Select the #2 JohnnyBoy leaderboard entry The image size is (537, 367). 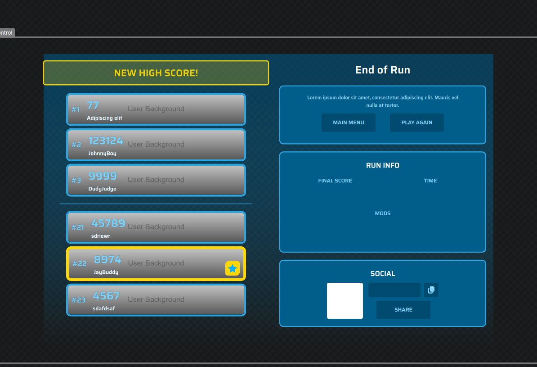[156, 145]
